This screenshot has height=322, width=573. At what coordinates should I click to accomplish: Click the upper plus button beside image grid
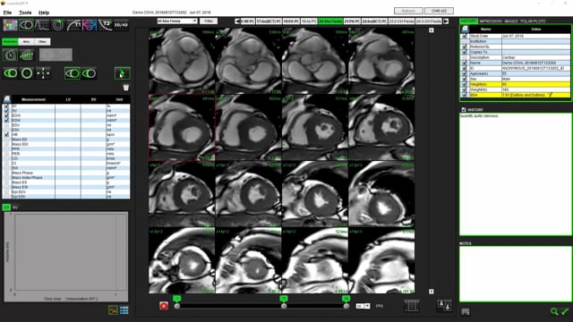point(432,30)
